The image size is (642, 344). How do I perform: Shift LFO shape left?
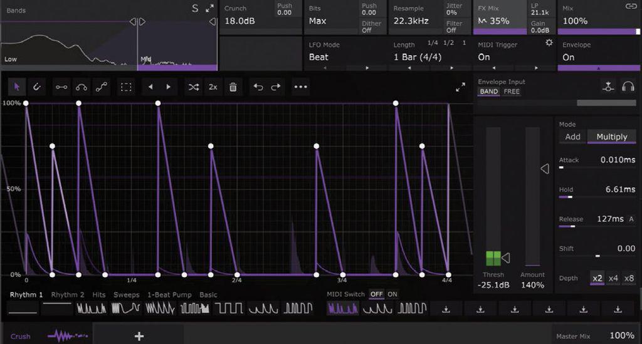pyautogui.click(x=150, y=86)
